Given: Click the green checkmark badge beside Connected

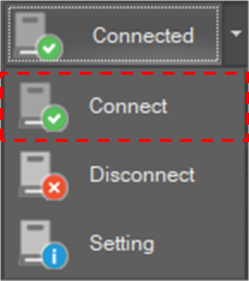Looking at the screenshot, I should pyautogui.click(x=49, y=48).
